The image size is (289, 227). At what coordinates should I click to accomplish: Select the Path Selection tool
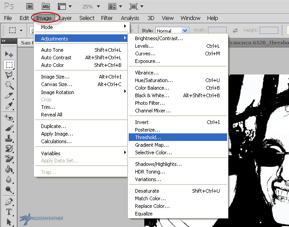[9, 222]
